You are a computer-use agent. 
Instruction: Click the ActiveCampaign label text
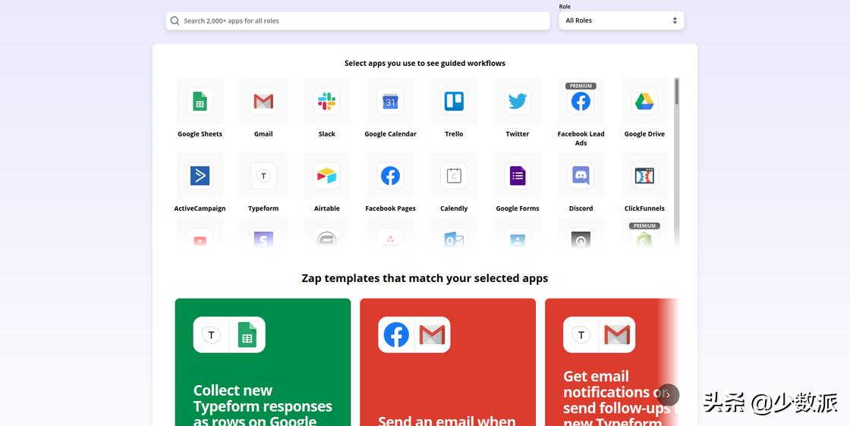coord(200,208)
